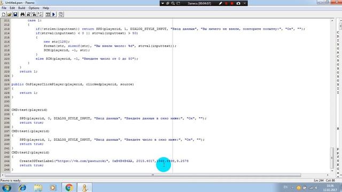The width and height of the screenshot is (342, 192).
Task: Close the recorder overlay bar
Action: tap(245, 3)
